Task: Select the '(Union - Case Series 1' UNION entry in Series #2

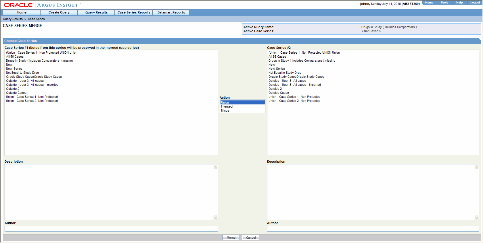Action: [x=373, y=53]
